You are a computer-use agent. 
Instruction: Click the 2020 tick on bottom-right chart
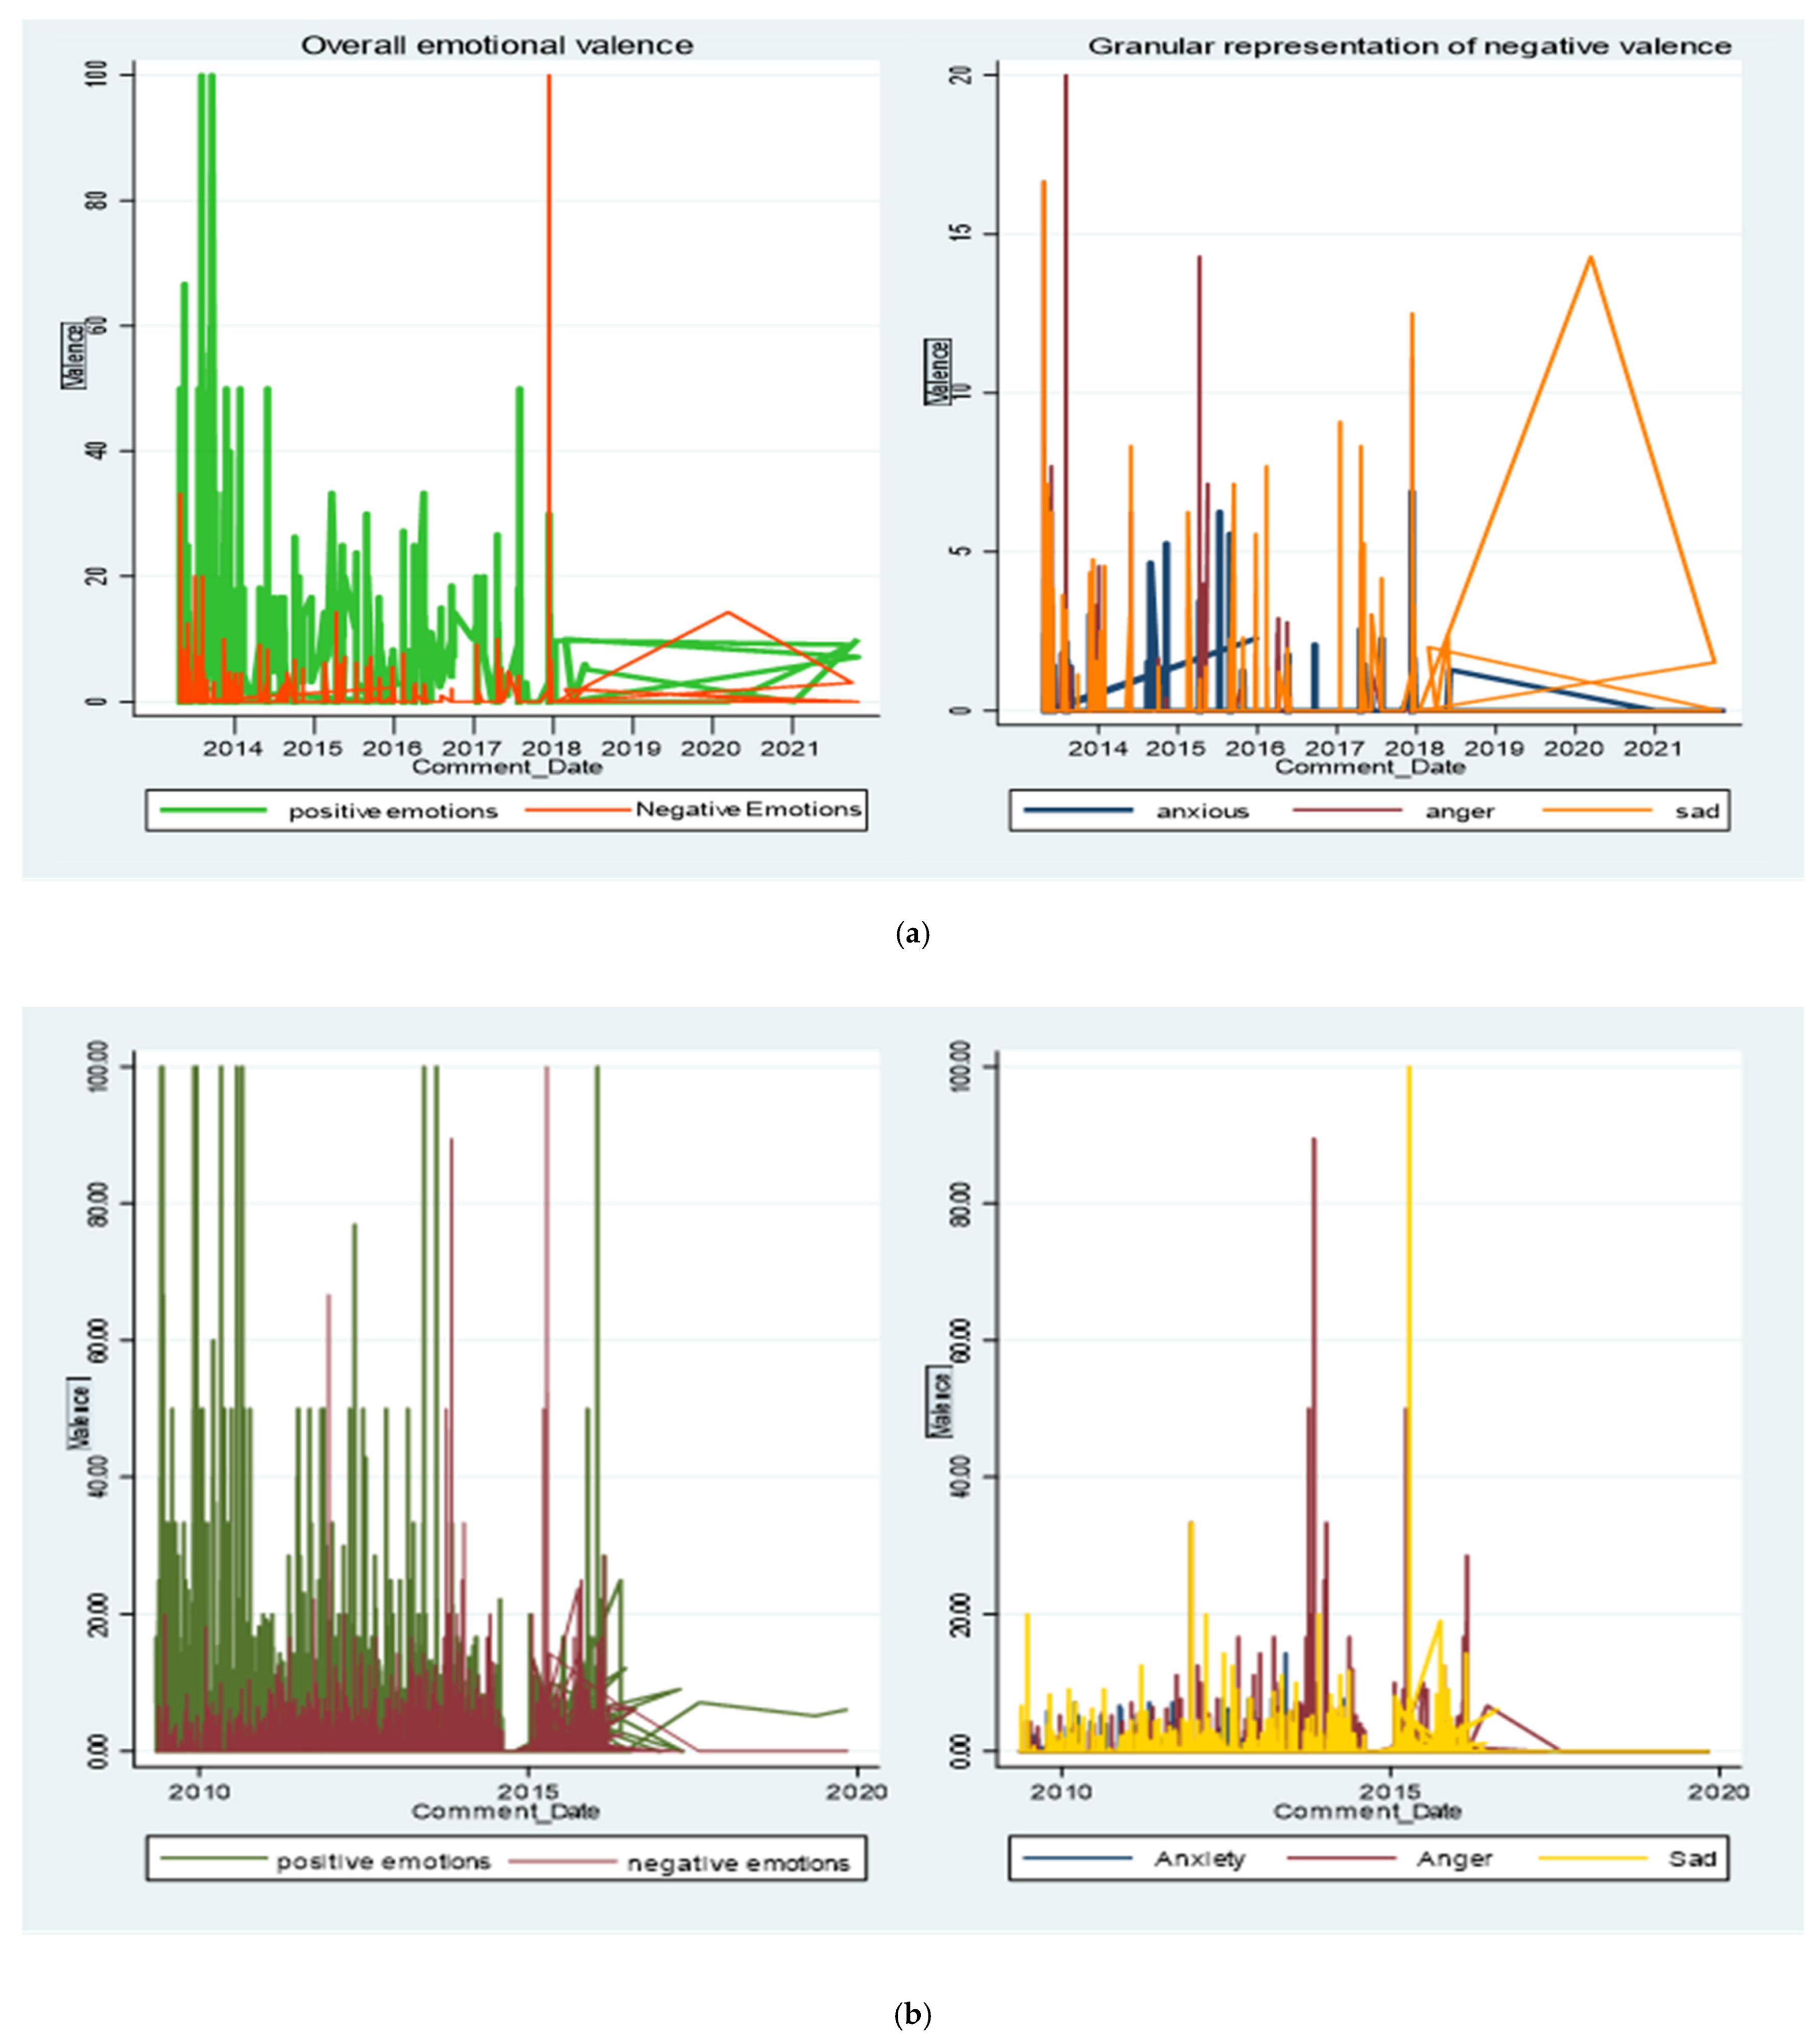1718,1791
